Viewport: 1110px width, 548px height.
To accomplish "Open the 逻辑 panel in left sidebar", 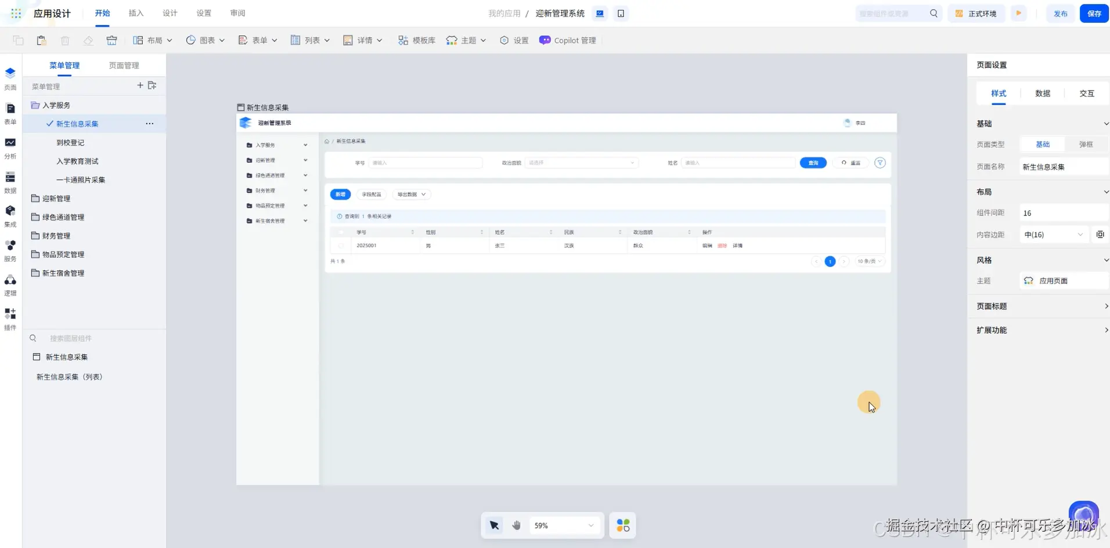I will coord(10,285).
